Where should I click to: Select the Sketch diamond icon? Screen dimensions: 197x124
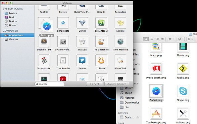(82, 23)
